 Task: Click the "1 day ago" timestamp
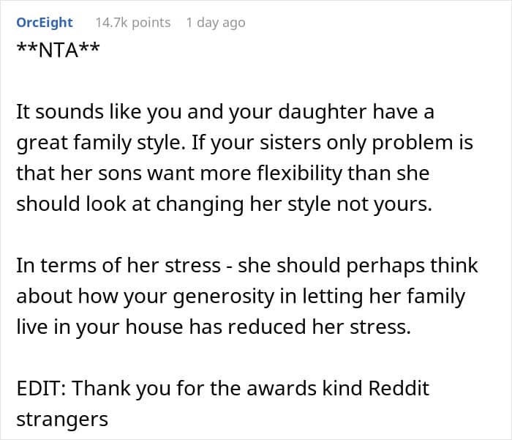(x=215, y=23)
